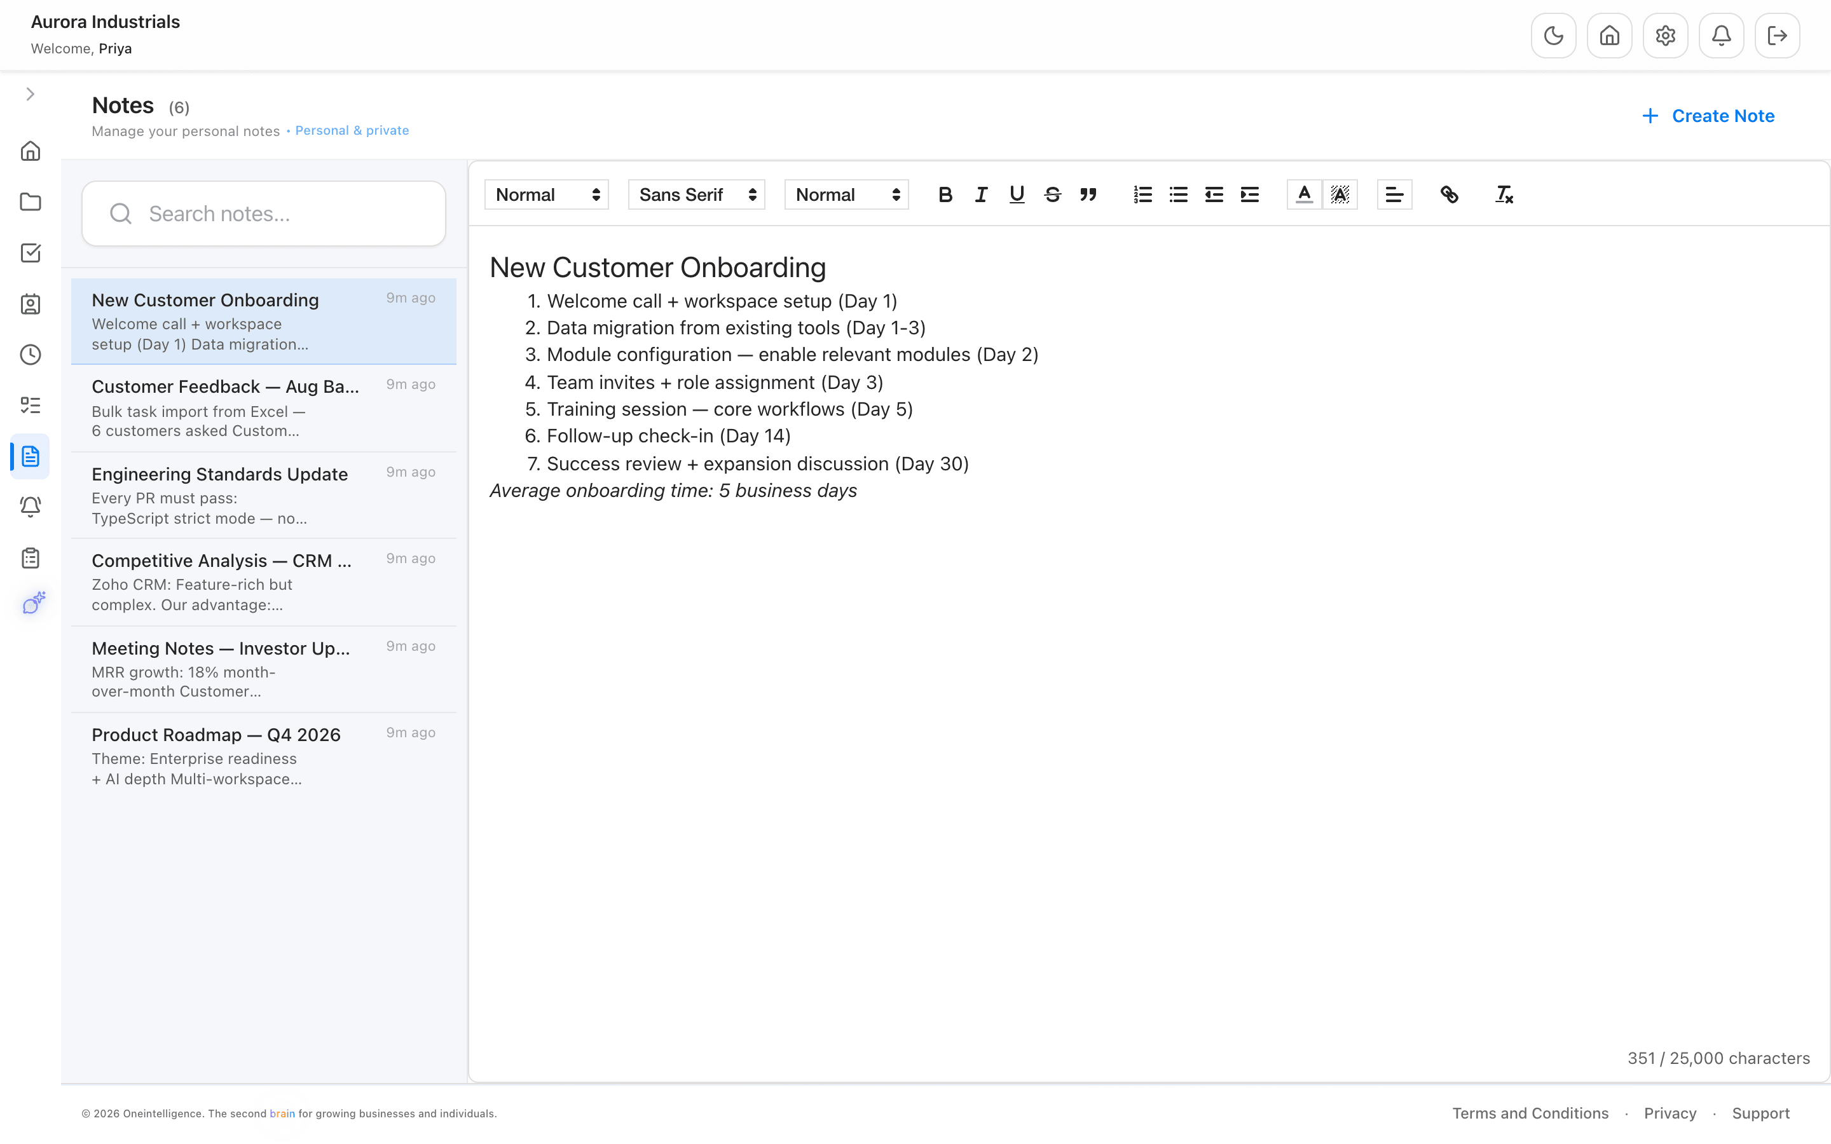1831x1144 pixels.
Task: Open the folder icon in the sidebar
Action: tap(31, 202)
